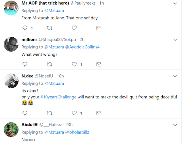This screenshot has width=182, height=144.
Task: Send Mr AOP's tweet via direct message
Action: click(99, 28)
